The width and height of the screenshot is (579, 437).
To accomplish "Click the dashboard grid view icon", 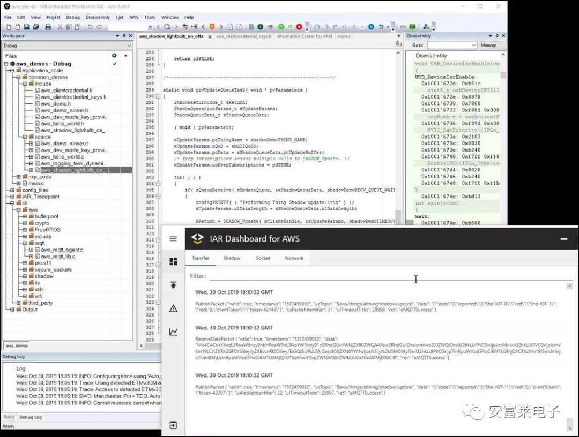I will coord(173,261).
